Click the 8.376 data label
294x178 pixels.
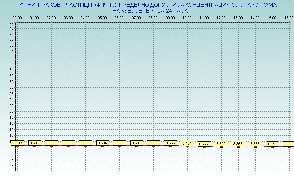click(255, 144)
